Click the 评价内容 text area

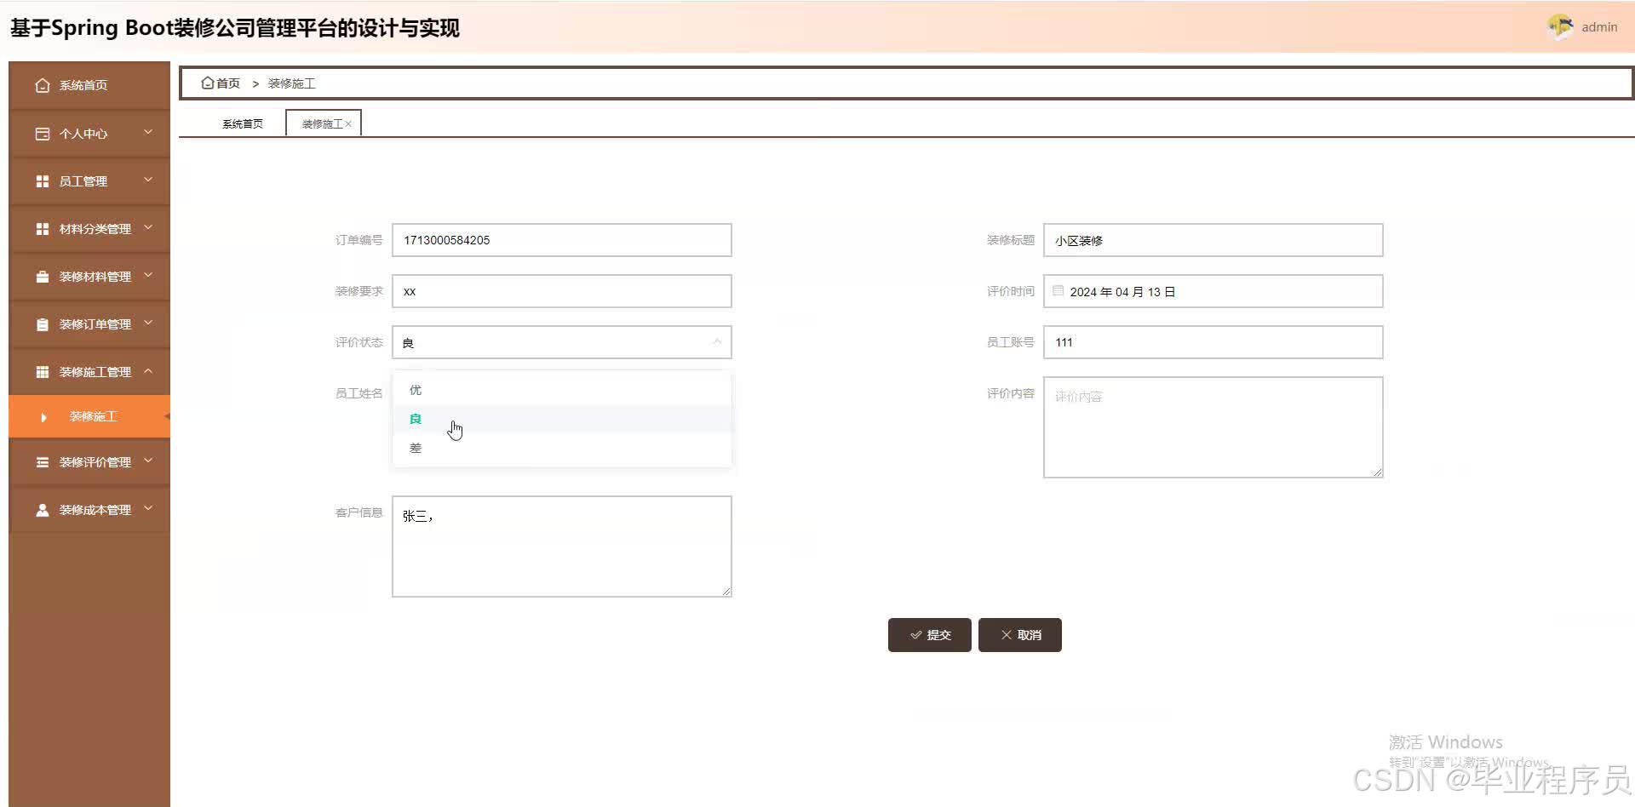click(1213, 427)
